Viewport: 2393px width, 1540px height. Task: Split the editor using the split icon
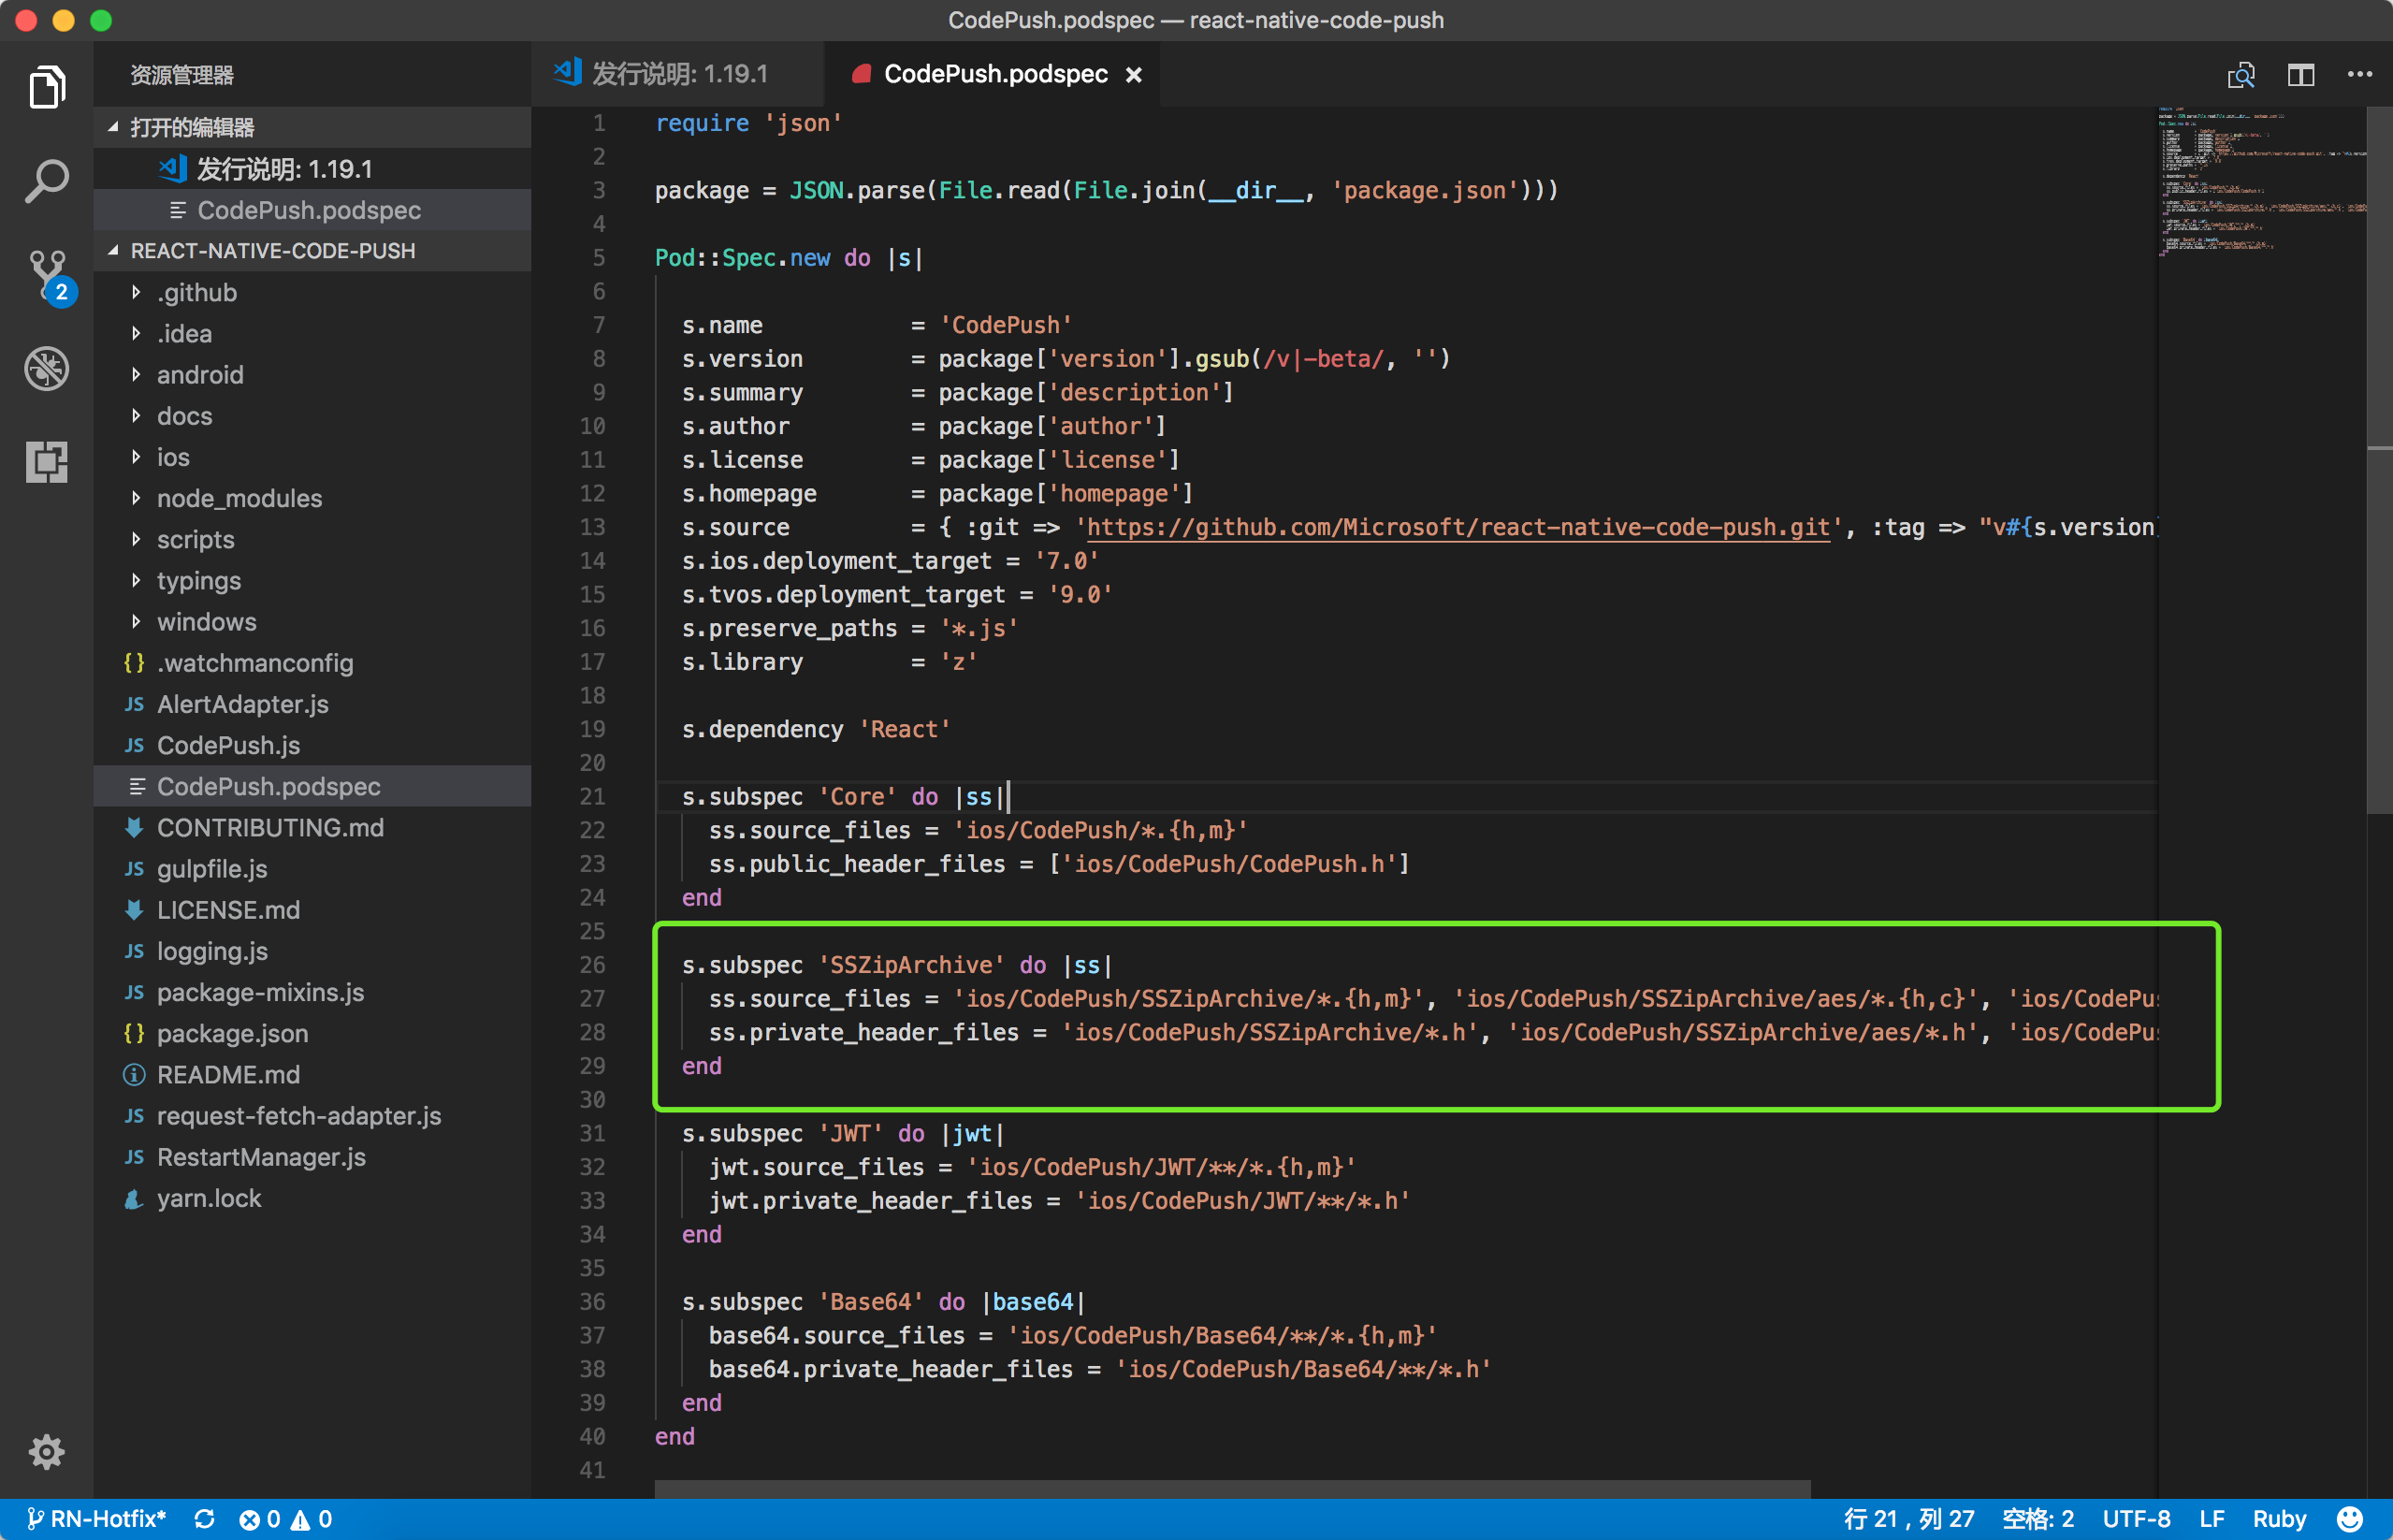point(2300,74)
